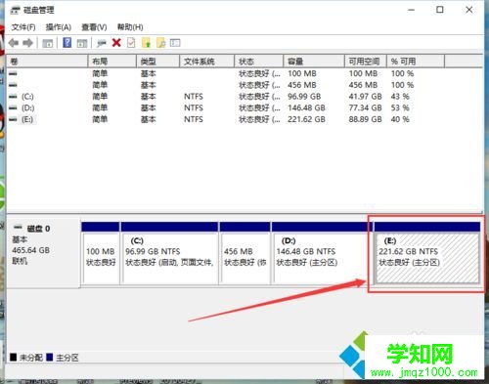Screen dimensions: 489x384
Task: Minimize the Disk Management window
Action: pos(412,10)
